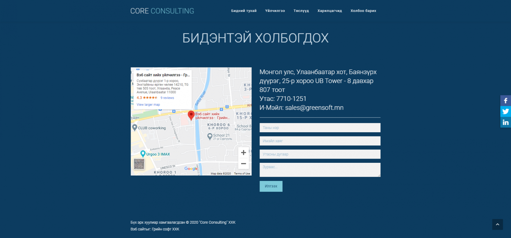This screenshot has width=511, height=238.
Task: Switch map to satellite view thumbnail
Action: pos(139,164)
